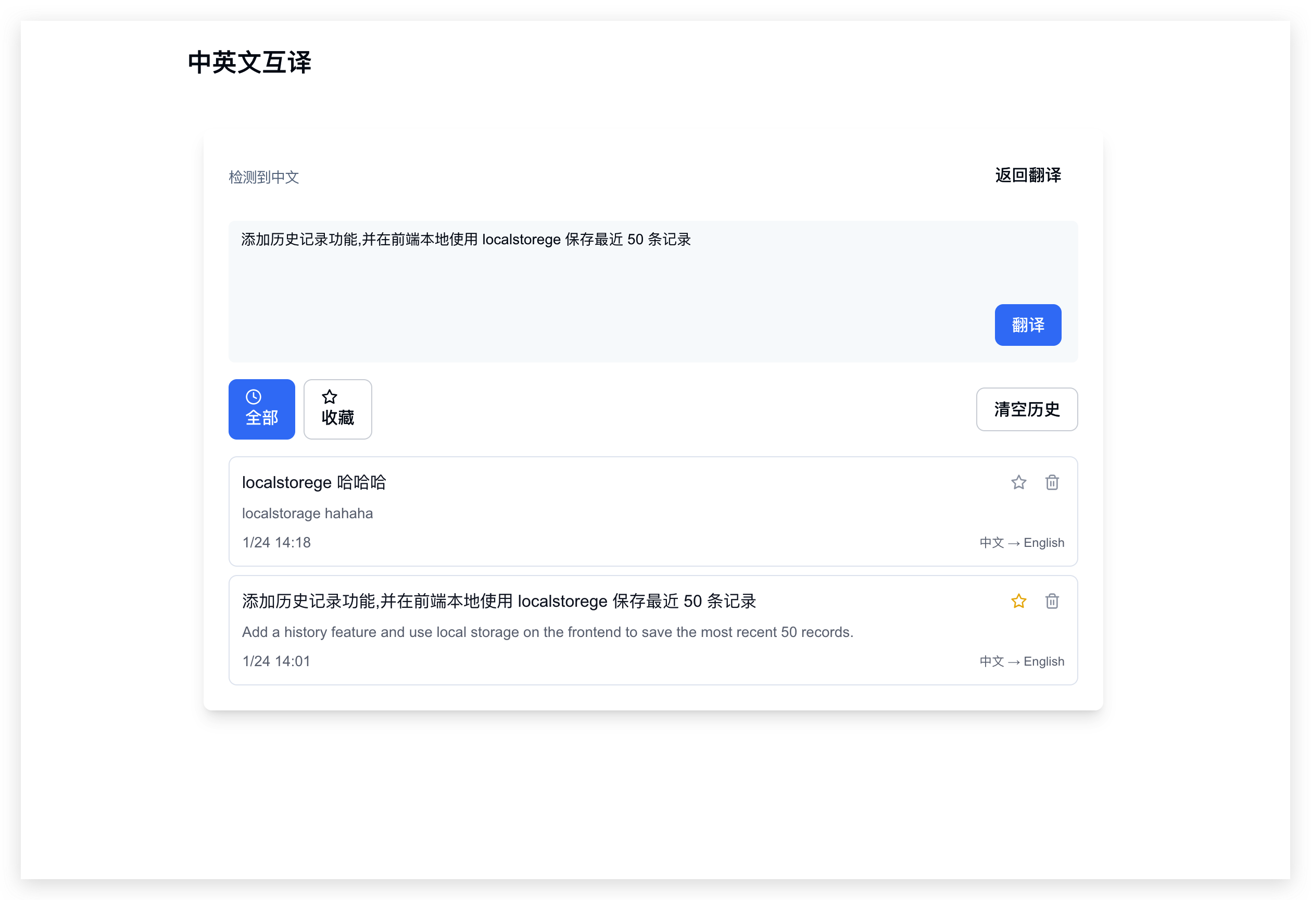Click the star outline on the first history record
This screenshot has height=900, width=1311.
coord(1018,482)
